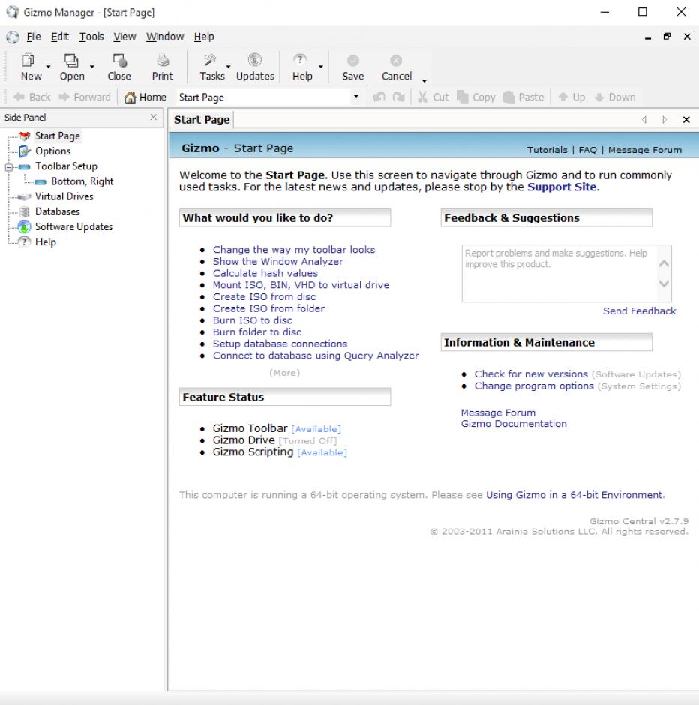Viewport: 699px width, 705px height.
Task: Select Help in side panel tree
Action: [46, 242]
